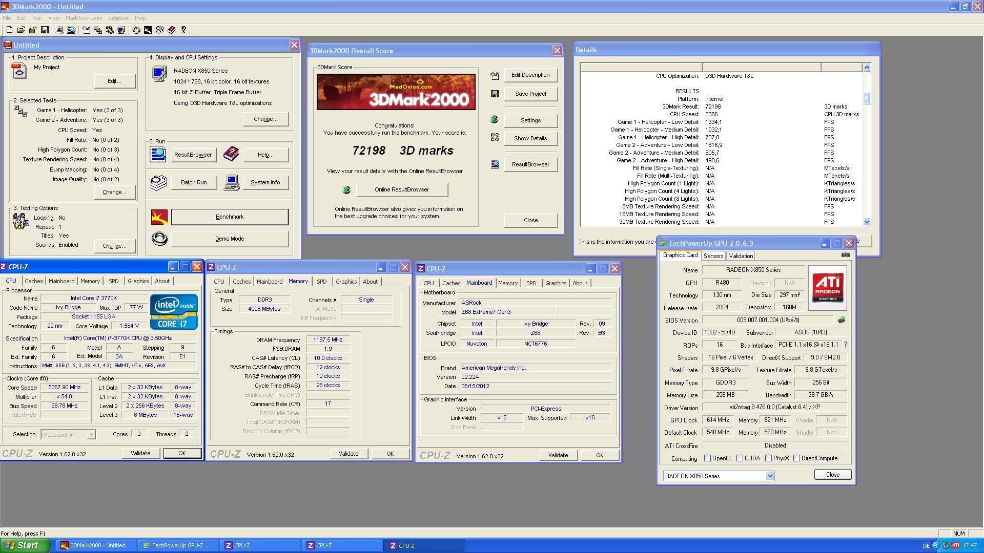Click the Intel Core i7 logo in CPU-Z
Image resolution: width=984 pixels, height=553 pixels.
coord(174,311)
